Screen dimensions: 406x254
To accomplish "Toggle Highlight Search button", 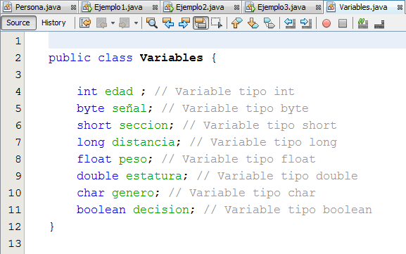I will [201, 23].
